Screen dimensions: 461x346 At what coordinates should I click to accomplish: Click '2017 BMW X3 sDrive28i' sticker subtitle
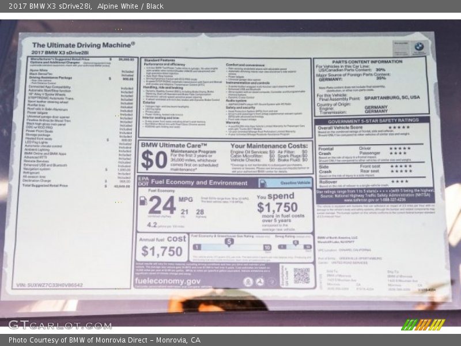tap(60, 52)
